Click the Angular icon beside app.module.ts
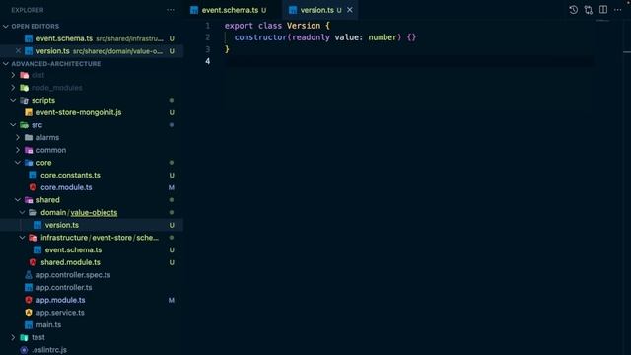The height and width of the screenshot is (355, 631). [29, 300]
